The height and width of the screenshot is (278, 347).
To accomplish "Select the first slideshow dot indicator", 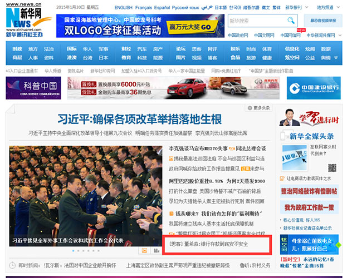I will [74, 251].
